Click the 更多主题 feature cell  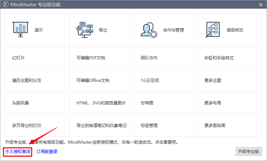229,80
